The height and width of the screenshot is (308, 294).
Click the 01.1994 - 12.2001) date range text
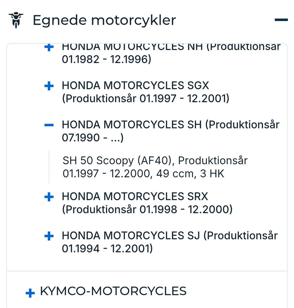point(107,249)
